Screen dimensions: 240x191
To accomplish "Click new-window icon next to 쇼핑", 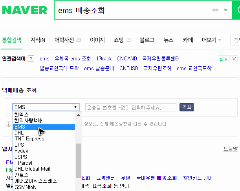I will click(128, 40).
